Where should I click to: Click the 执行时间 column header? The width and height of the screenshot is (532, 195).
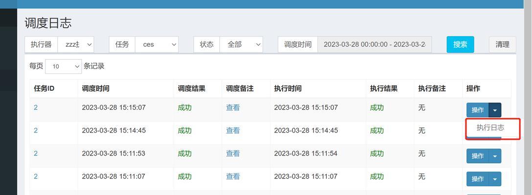[318, 89]
